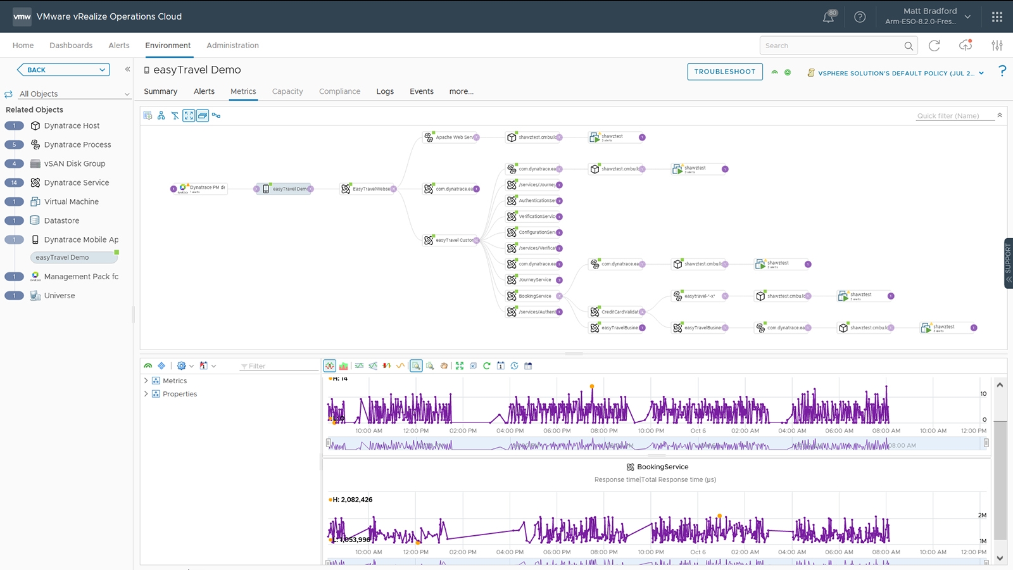Viewport: 1013px width, 570px height.
Task: Click the Quick filter (Name) field
Action: [955, 115]
